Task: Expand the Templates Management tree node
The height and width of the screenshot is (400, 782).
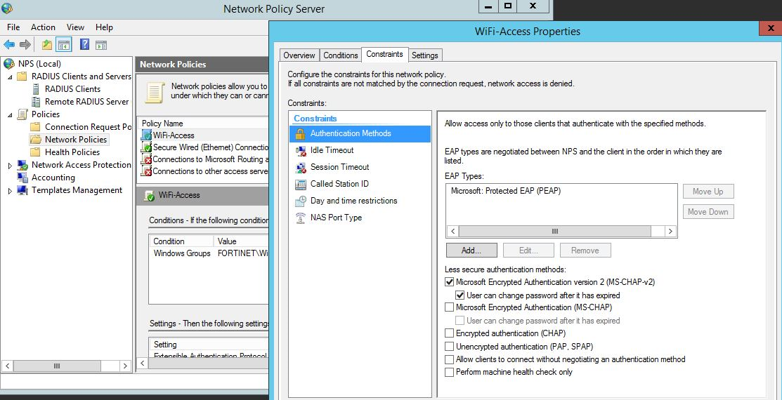Action: (x=10, y=191)
